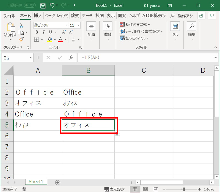Open the 数値 number format button

(x=108, y=31)
